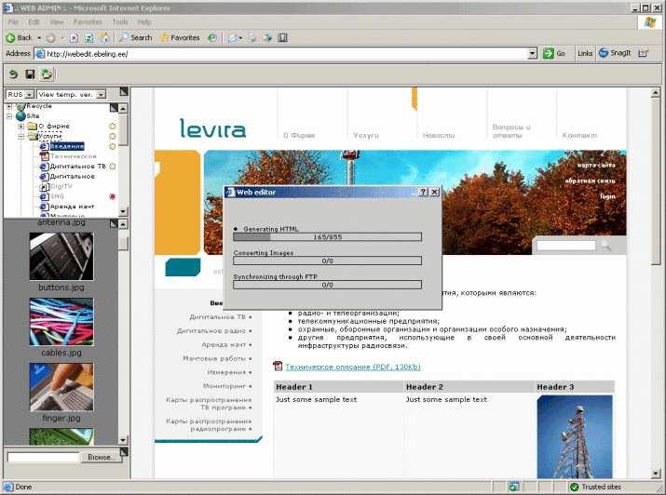
Task: Open the Back button history arrow
Action: (39, 38)
